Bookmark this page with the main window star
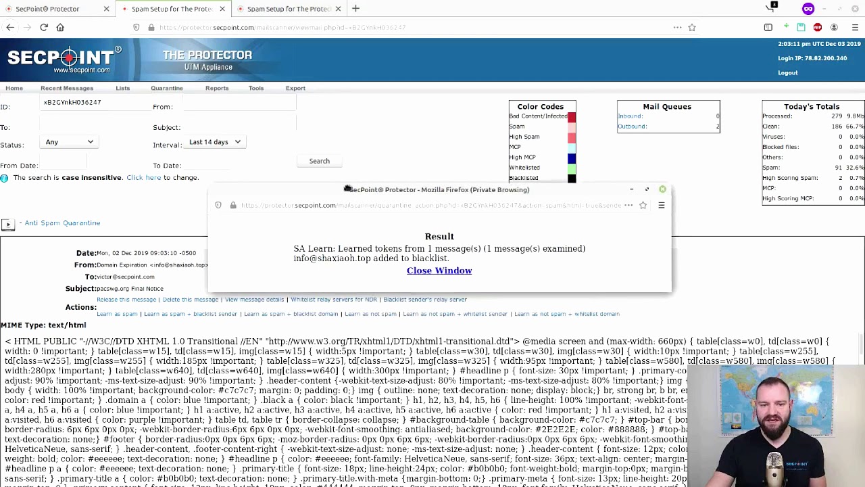The height and width of the screenshot is (487, 865). pos(692,27)
